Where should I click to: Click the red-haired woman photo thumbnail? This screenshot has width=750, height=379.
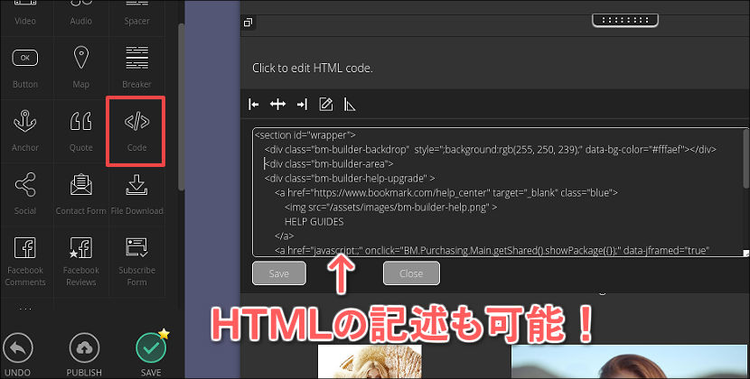pyautogui.click(x=631, y=362)
